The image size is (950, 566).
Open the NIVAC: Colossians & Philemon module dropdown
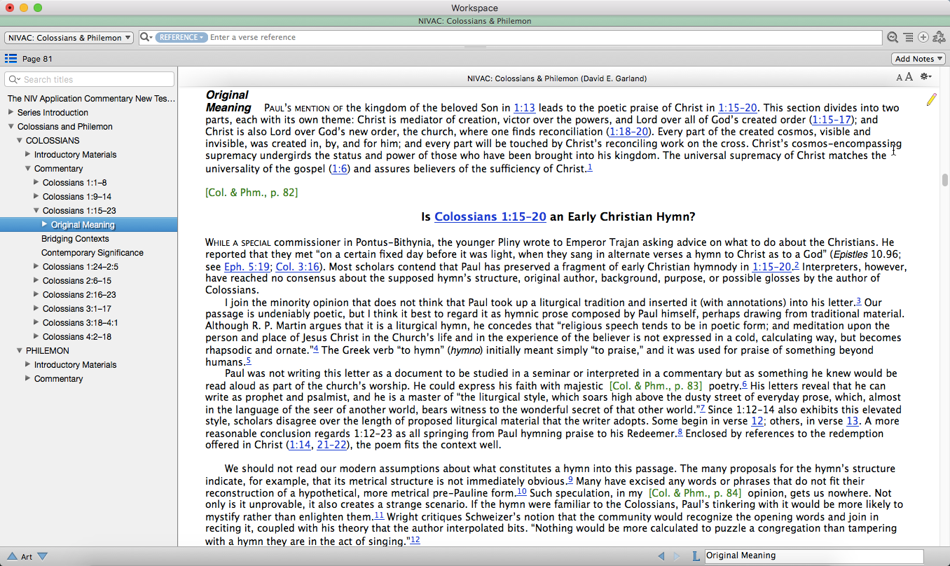pos(69,38)
